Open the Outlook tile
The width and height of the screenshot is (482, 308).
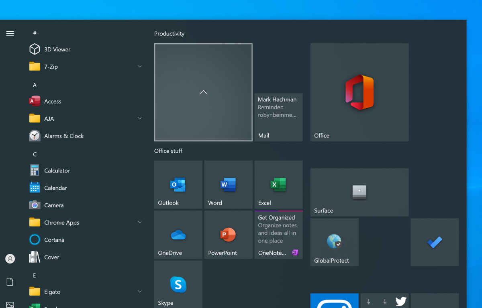tap(178, 184)
